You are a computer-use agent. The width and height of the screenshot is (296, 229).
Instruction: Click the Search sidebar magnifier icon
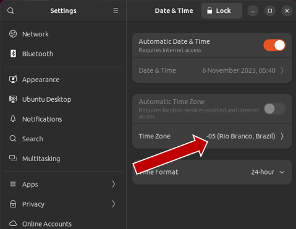click(13, 139)
